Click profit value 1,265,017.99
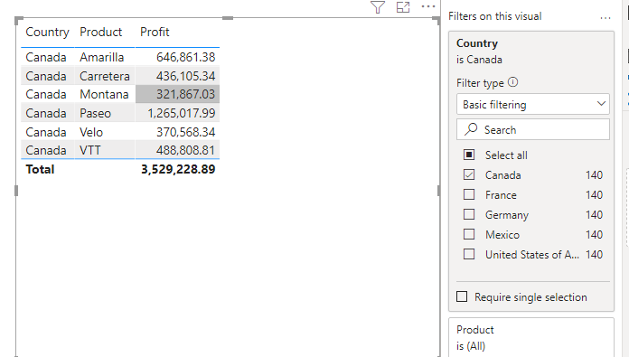629x357 pixels. tap(182, 113)
